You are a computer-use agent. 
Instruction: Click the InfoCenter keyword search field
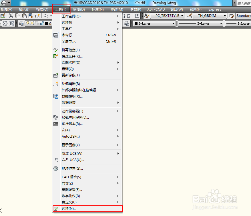tap(244, 3)
